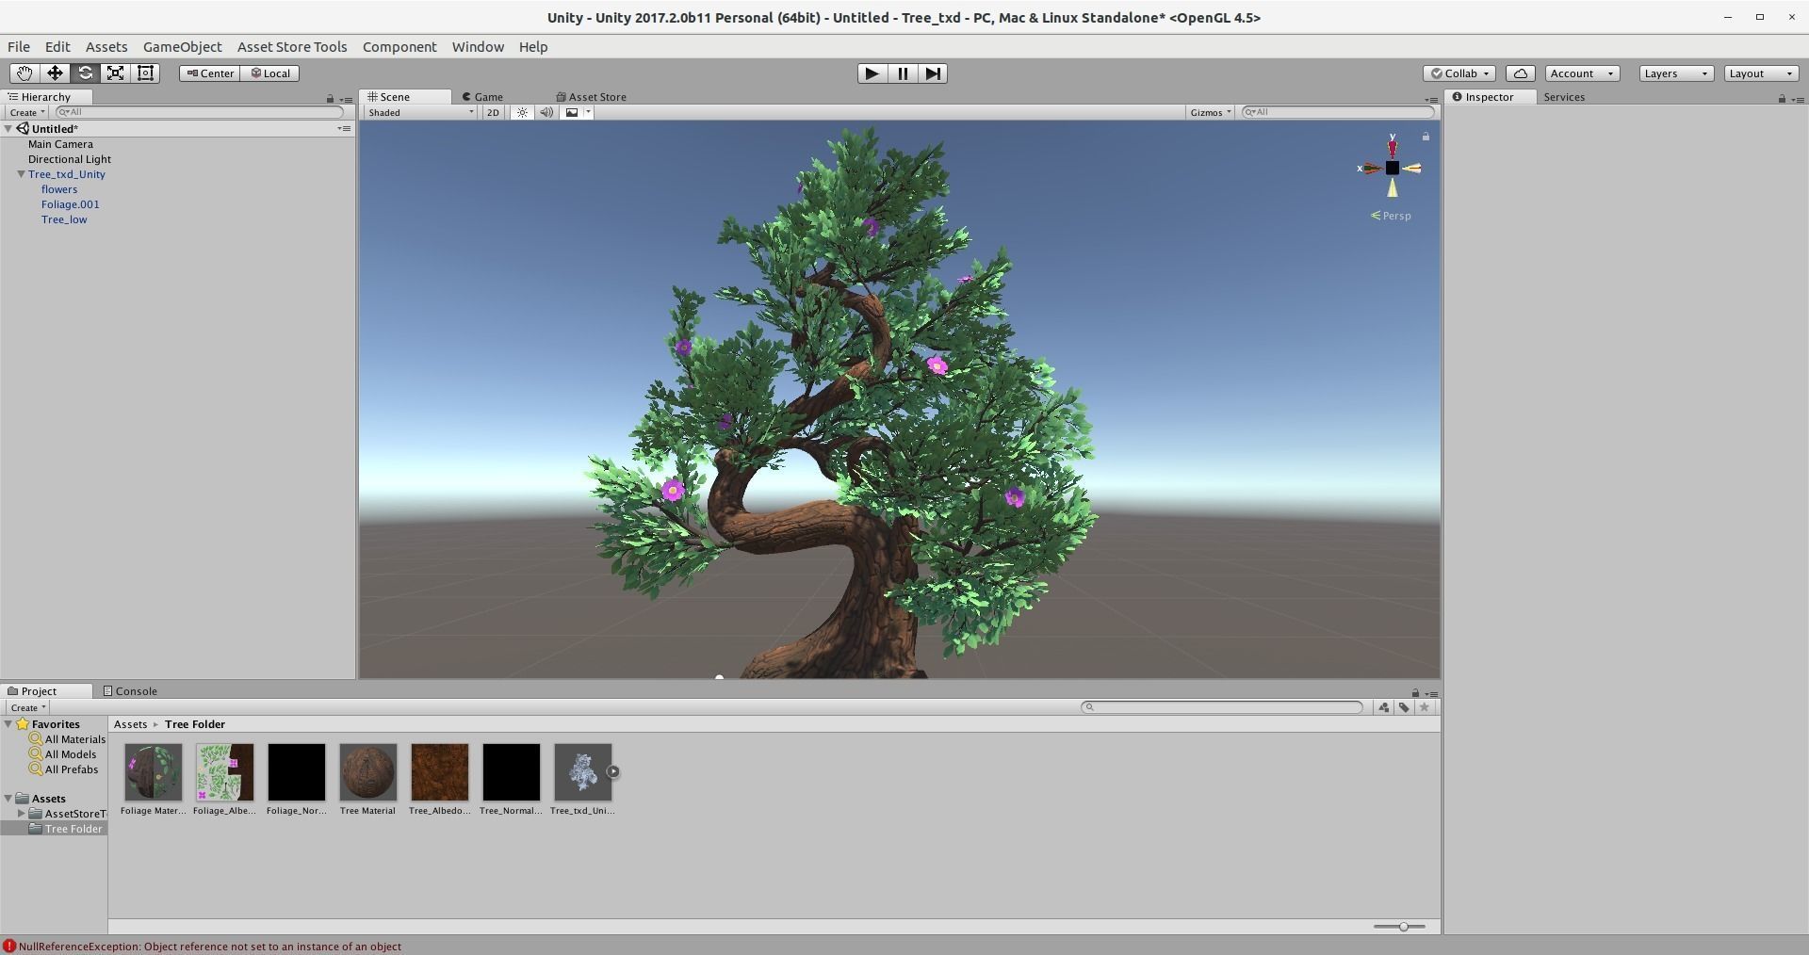This screenshot has width=1809, height=955.
Task: Expand the AssetStoreTools folder
Action: pos(22,814)
